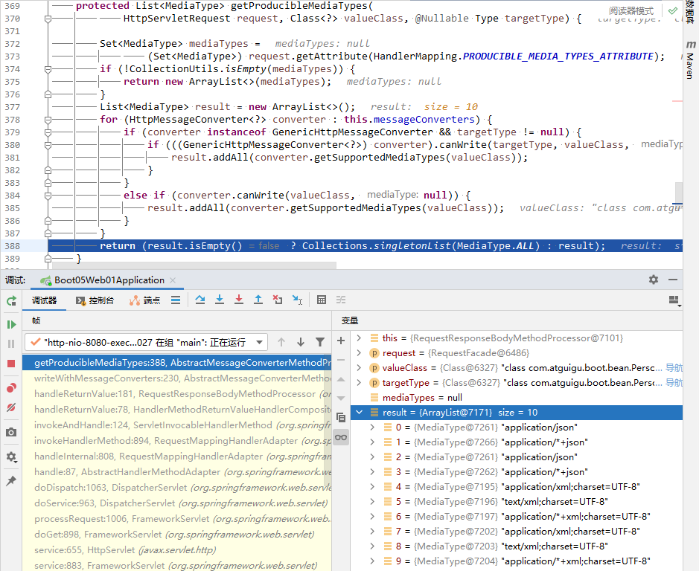Screen dimensions: 699x571
Task: Select result element 5 text/xml row
Action: 516,502
